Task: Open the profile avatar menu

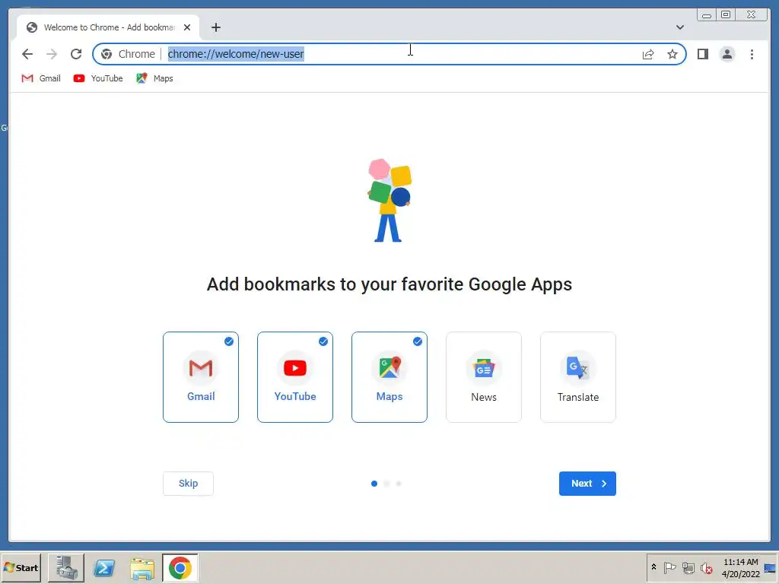Action: (727, 54)
